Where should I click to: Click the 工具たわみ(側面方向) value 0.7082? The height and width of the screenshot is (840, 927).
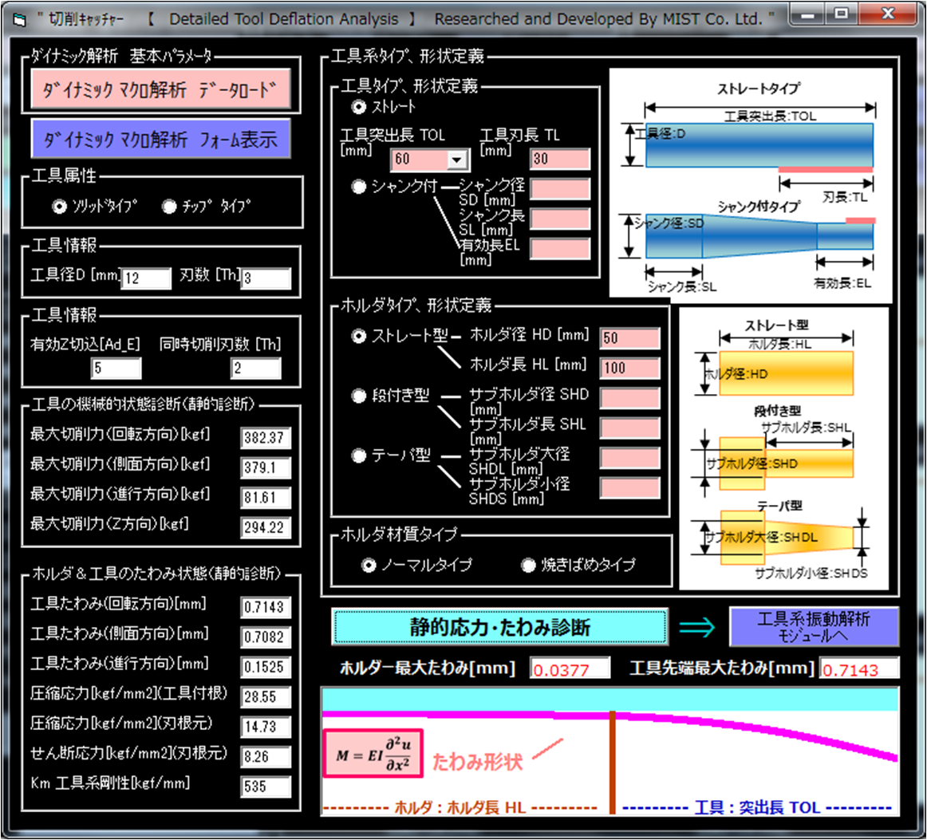click(266, 637)
